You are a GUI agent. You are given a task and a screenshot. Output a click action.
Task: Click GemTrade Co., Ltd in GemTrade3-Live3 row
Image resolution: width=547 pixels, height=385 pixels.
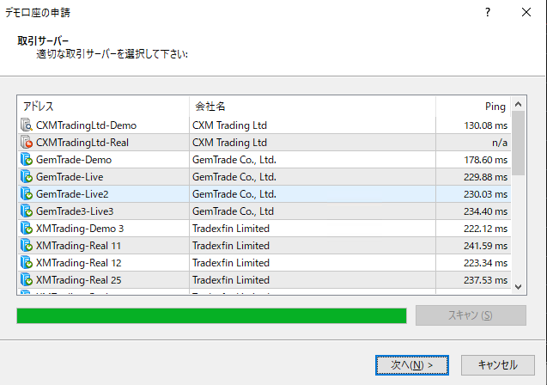233,211
